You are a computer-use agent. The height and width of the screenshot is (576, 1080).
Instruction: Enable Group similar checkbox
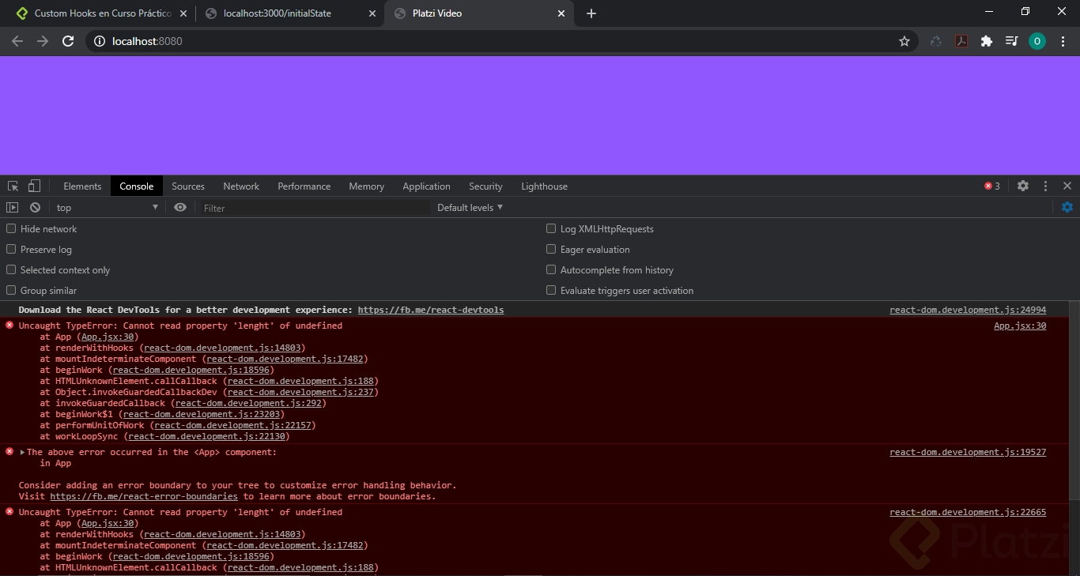tap(11, 290)
